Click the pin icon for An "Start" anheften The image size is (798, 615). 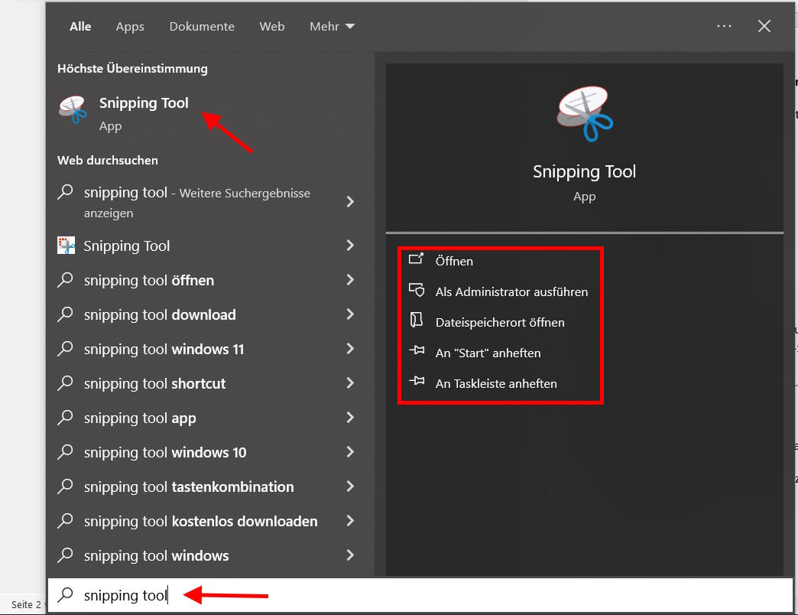click(417, 350)
